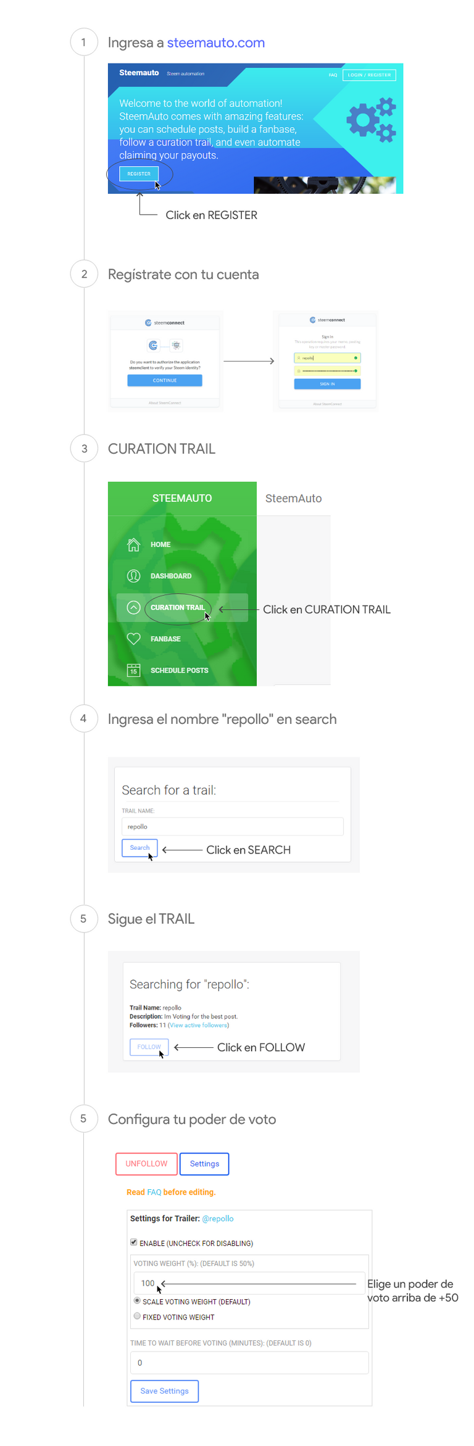Visit the steemauto.com link

click(x=215, y=42)
